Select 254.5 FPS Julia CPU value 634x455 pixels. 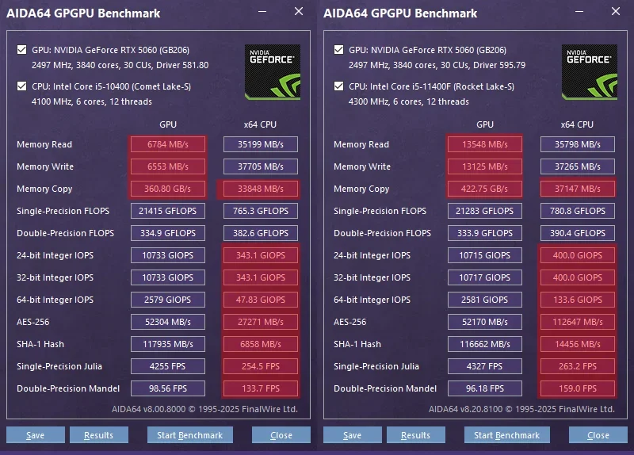tap(261, 366)
